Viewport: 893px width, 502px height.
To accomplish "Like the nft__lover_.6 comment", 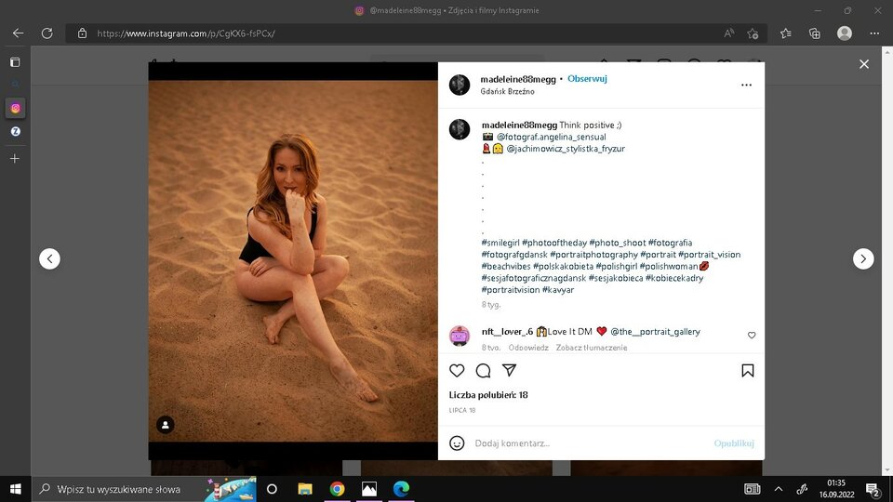I will pos(752,336).
